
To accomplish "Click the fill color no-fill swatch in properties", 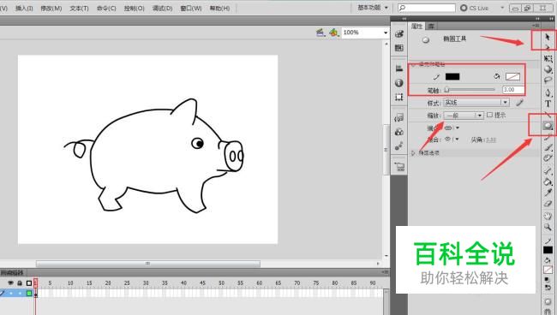I will coord(512,76).
